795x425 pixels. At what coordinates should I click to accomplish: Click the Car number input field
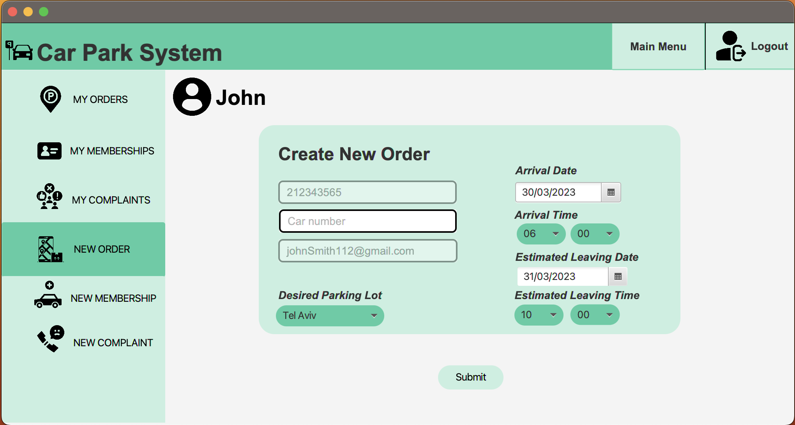coord(367,221)
